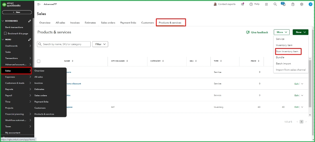Open the clipboard tasks icon
This screenshot has width=315, height=142.
(x=293, y=4)
